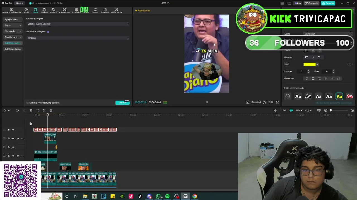Image resolution: width=357 pixels, height=200 pixels.
Task: Open the Transiciones tab
Action: point(64,11)
